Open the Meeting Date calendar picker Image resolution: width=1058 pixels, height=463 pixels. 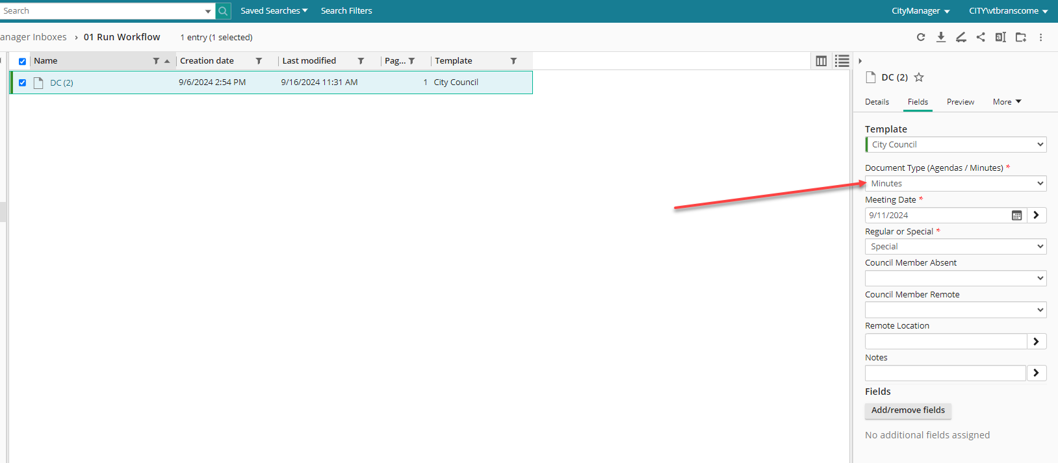[1017, 216]
